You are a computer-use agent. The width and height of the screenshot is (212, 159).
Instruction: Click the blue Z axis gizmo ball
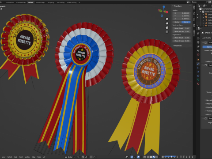[164, 7]
